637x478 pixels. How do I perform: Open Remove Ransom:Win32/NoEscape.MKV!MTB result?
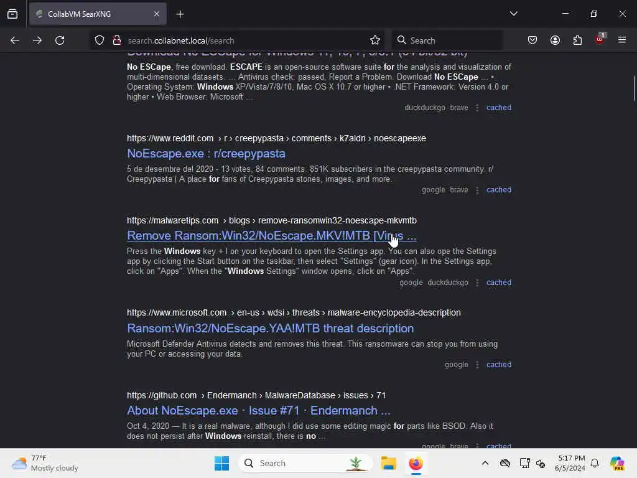coord(271,236)
